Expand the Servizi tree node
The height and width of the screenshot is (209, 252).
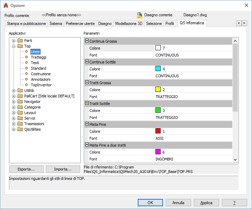[13, 119]
